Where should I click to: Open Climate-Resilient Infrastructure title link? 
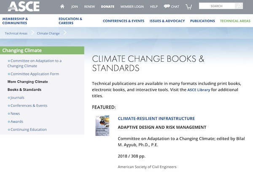tap(156, 119)
